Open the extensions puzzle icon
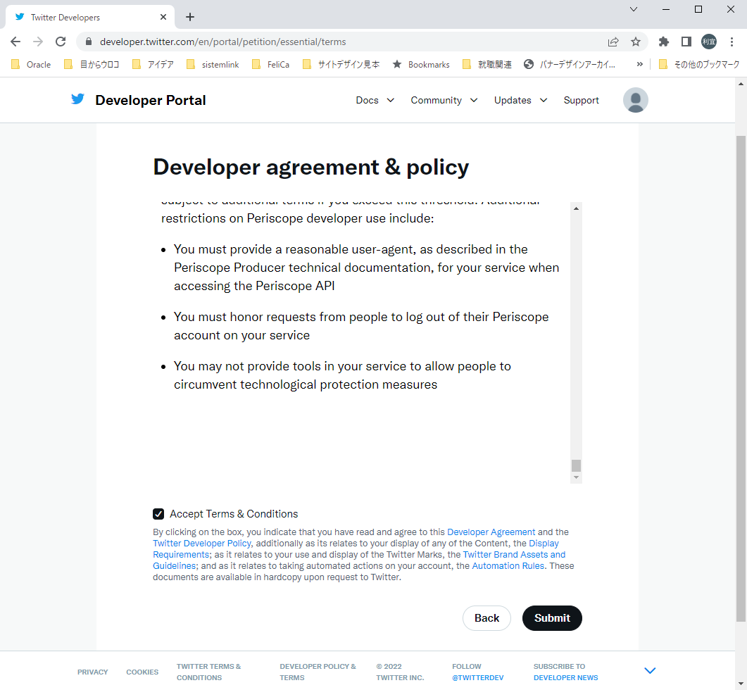Viewport: 747px width, 690px height. click(x=663, y=42)
